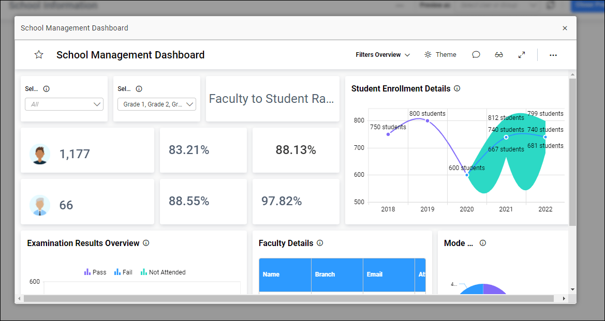
Task: Click the horizontal scrollbar at the bottom
Action: coord(288,299)
